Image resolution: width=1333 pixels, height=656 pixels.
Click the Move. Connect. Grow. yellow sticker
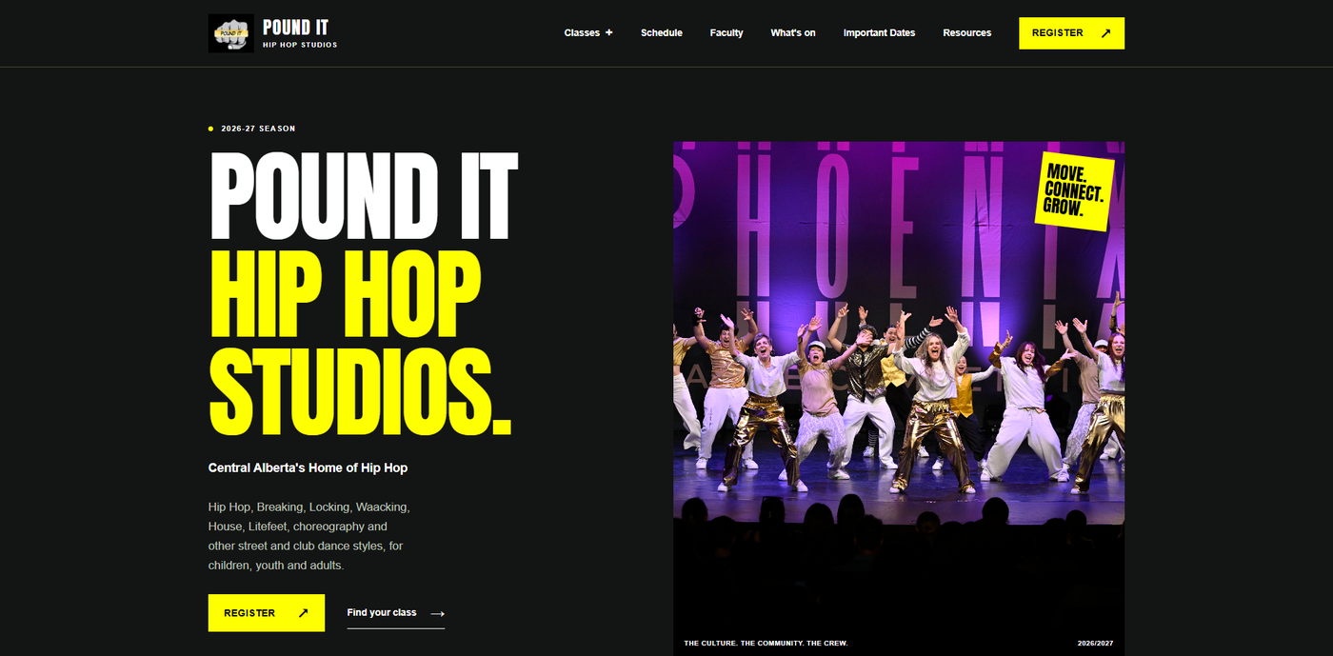tap(1074, 190)
